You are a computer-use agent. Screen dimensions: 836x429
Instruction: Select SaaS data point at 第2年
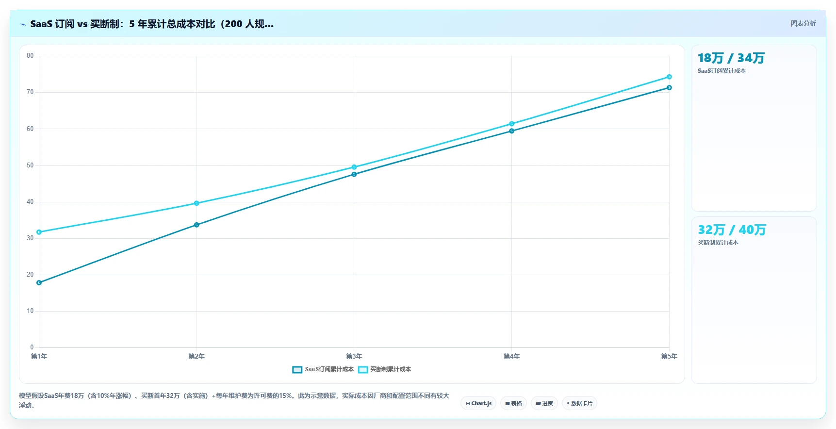[x=197, y=225]
